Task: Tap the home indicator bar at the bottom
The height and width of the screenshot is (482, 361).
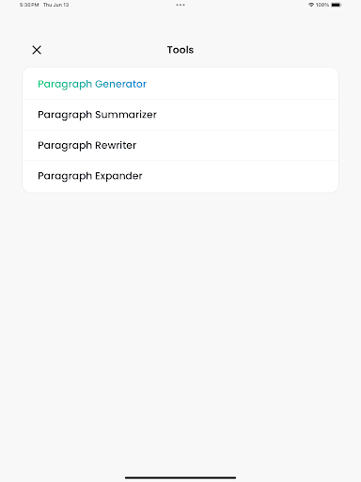Action: (x=180, y=477)
